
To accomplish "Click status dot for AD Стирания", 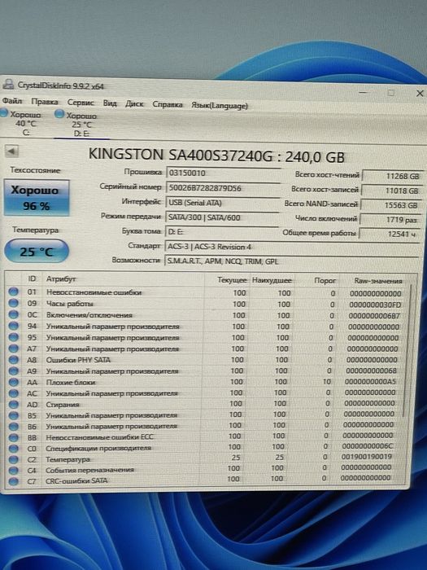I will tap(13, 404).
